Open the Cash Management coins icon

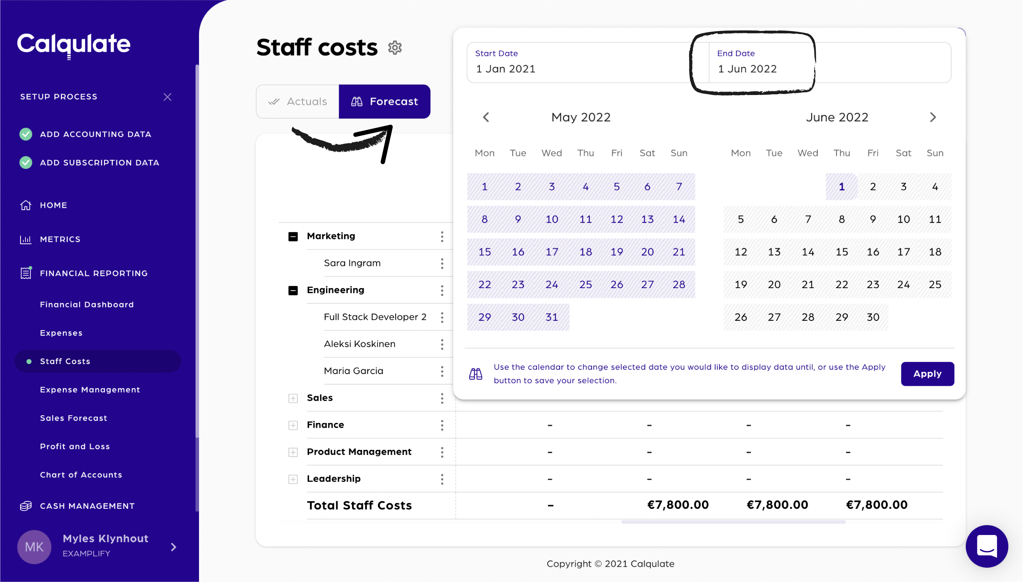tap(26, 506)
